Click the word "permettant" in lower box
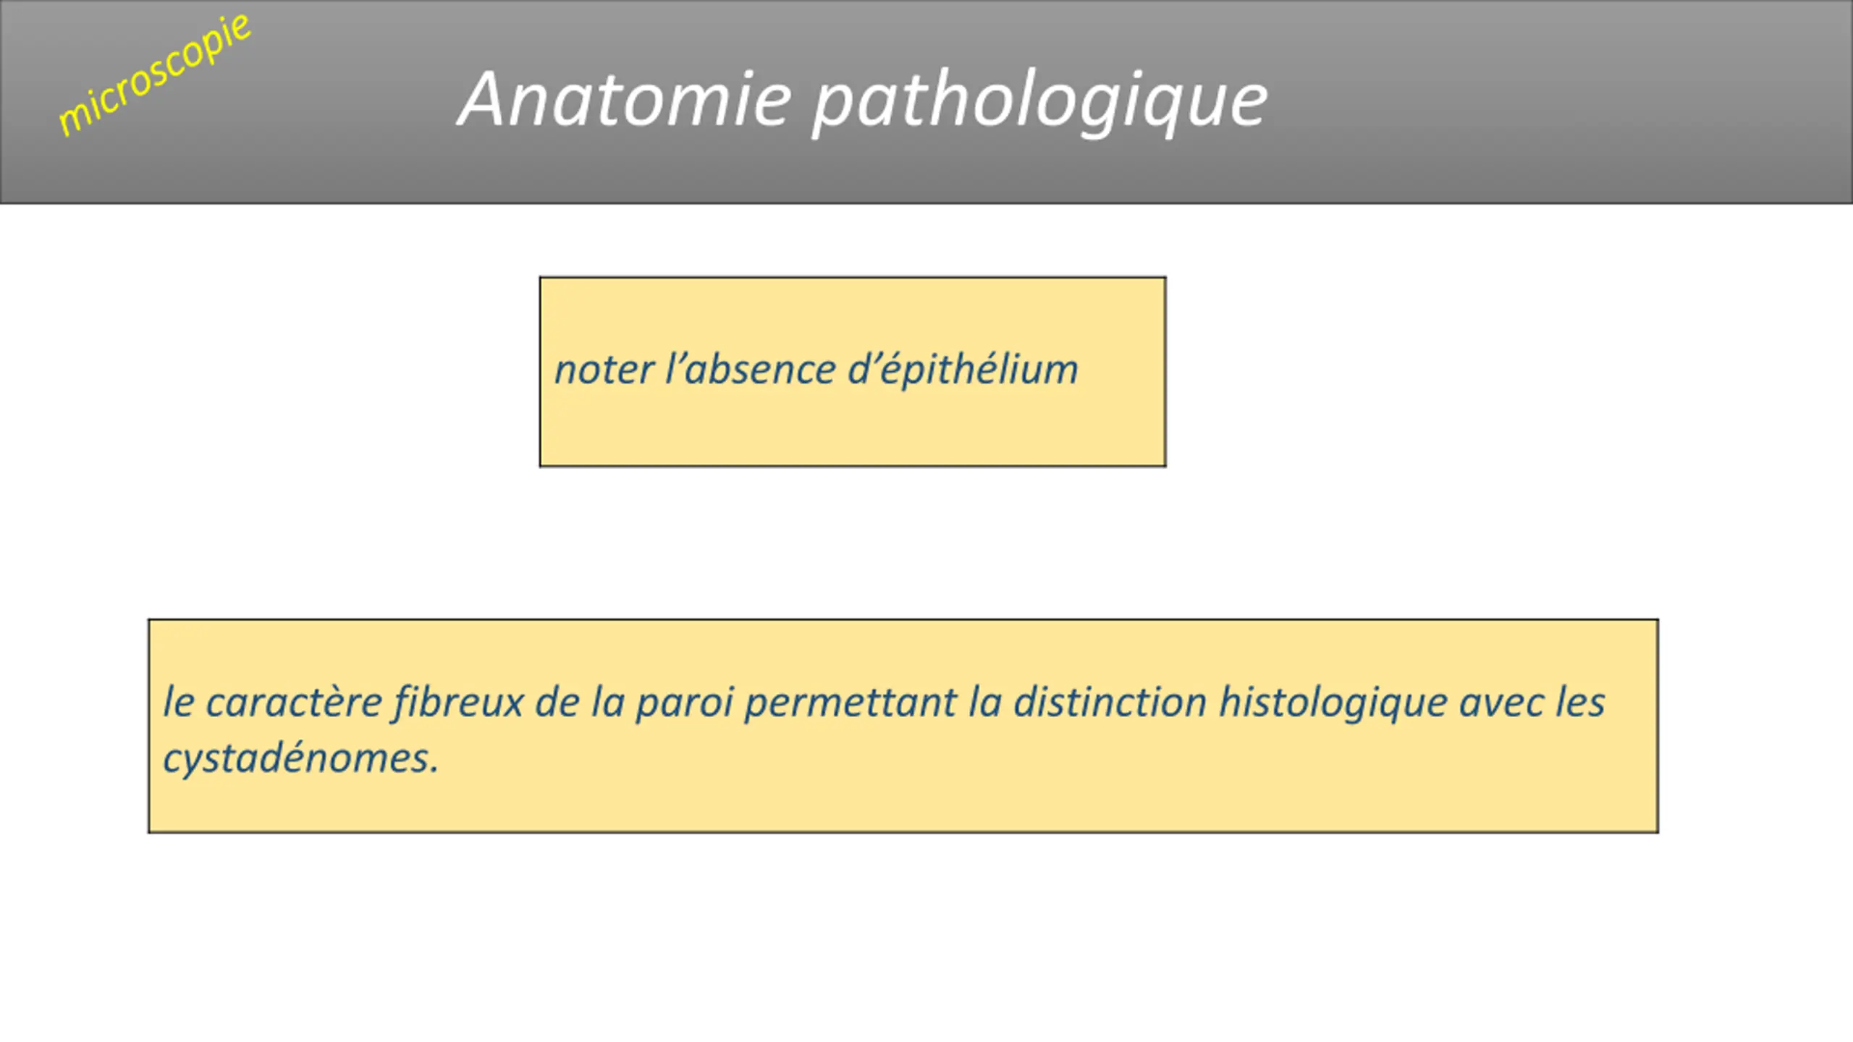Screen dimensions: 1853x1042 click(x=850, y=702)
